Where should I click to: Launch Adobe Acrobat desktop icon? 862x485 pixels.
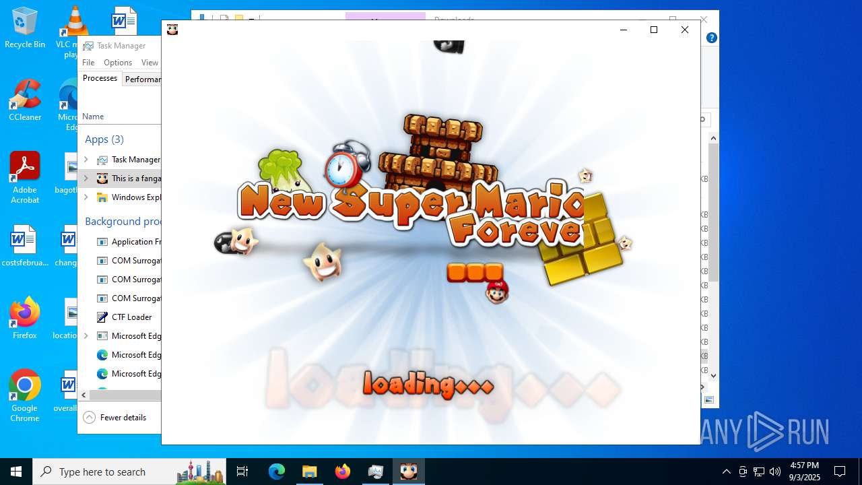(x=25, y=178)
